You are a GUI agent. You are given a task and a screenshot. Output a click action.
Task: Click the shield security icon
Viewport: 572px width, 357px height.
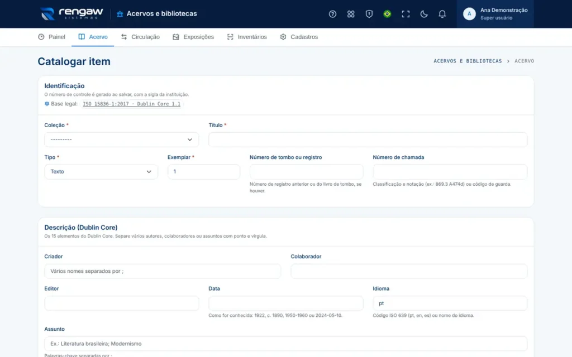[369, 14]
